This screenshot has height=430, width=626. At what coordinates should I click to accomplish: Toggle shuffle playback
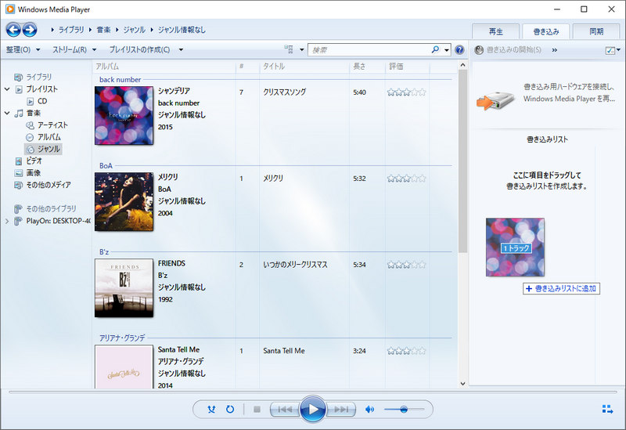point(211,409)
